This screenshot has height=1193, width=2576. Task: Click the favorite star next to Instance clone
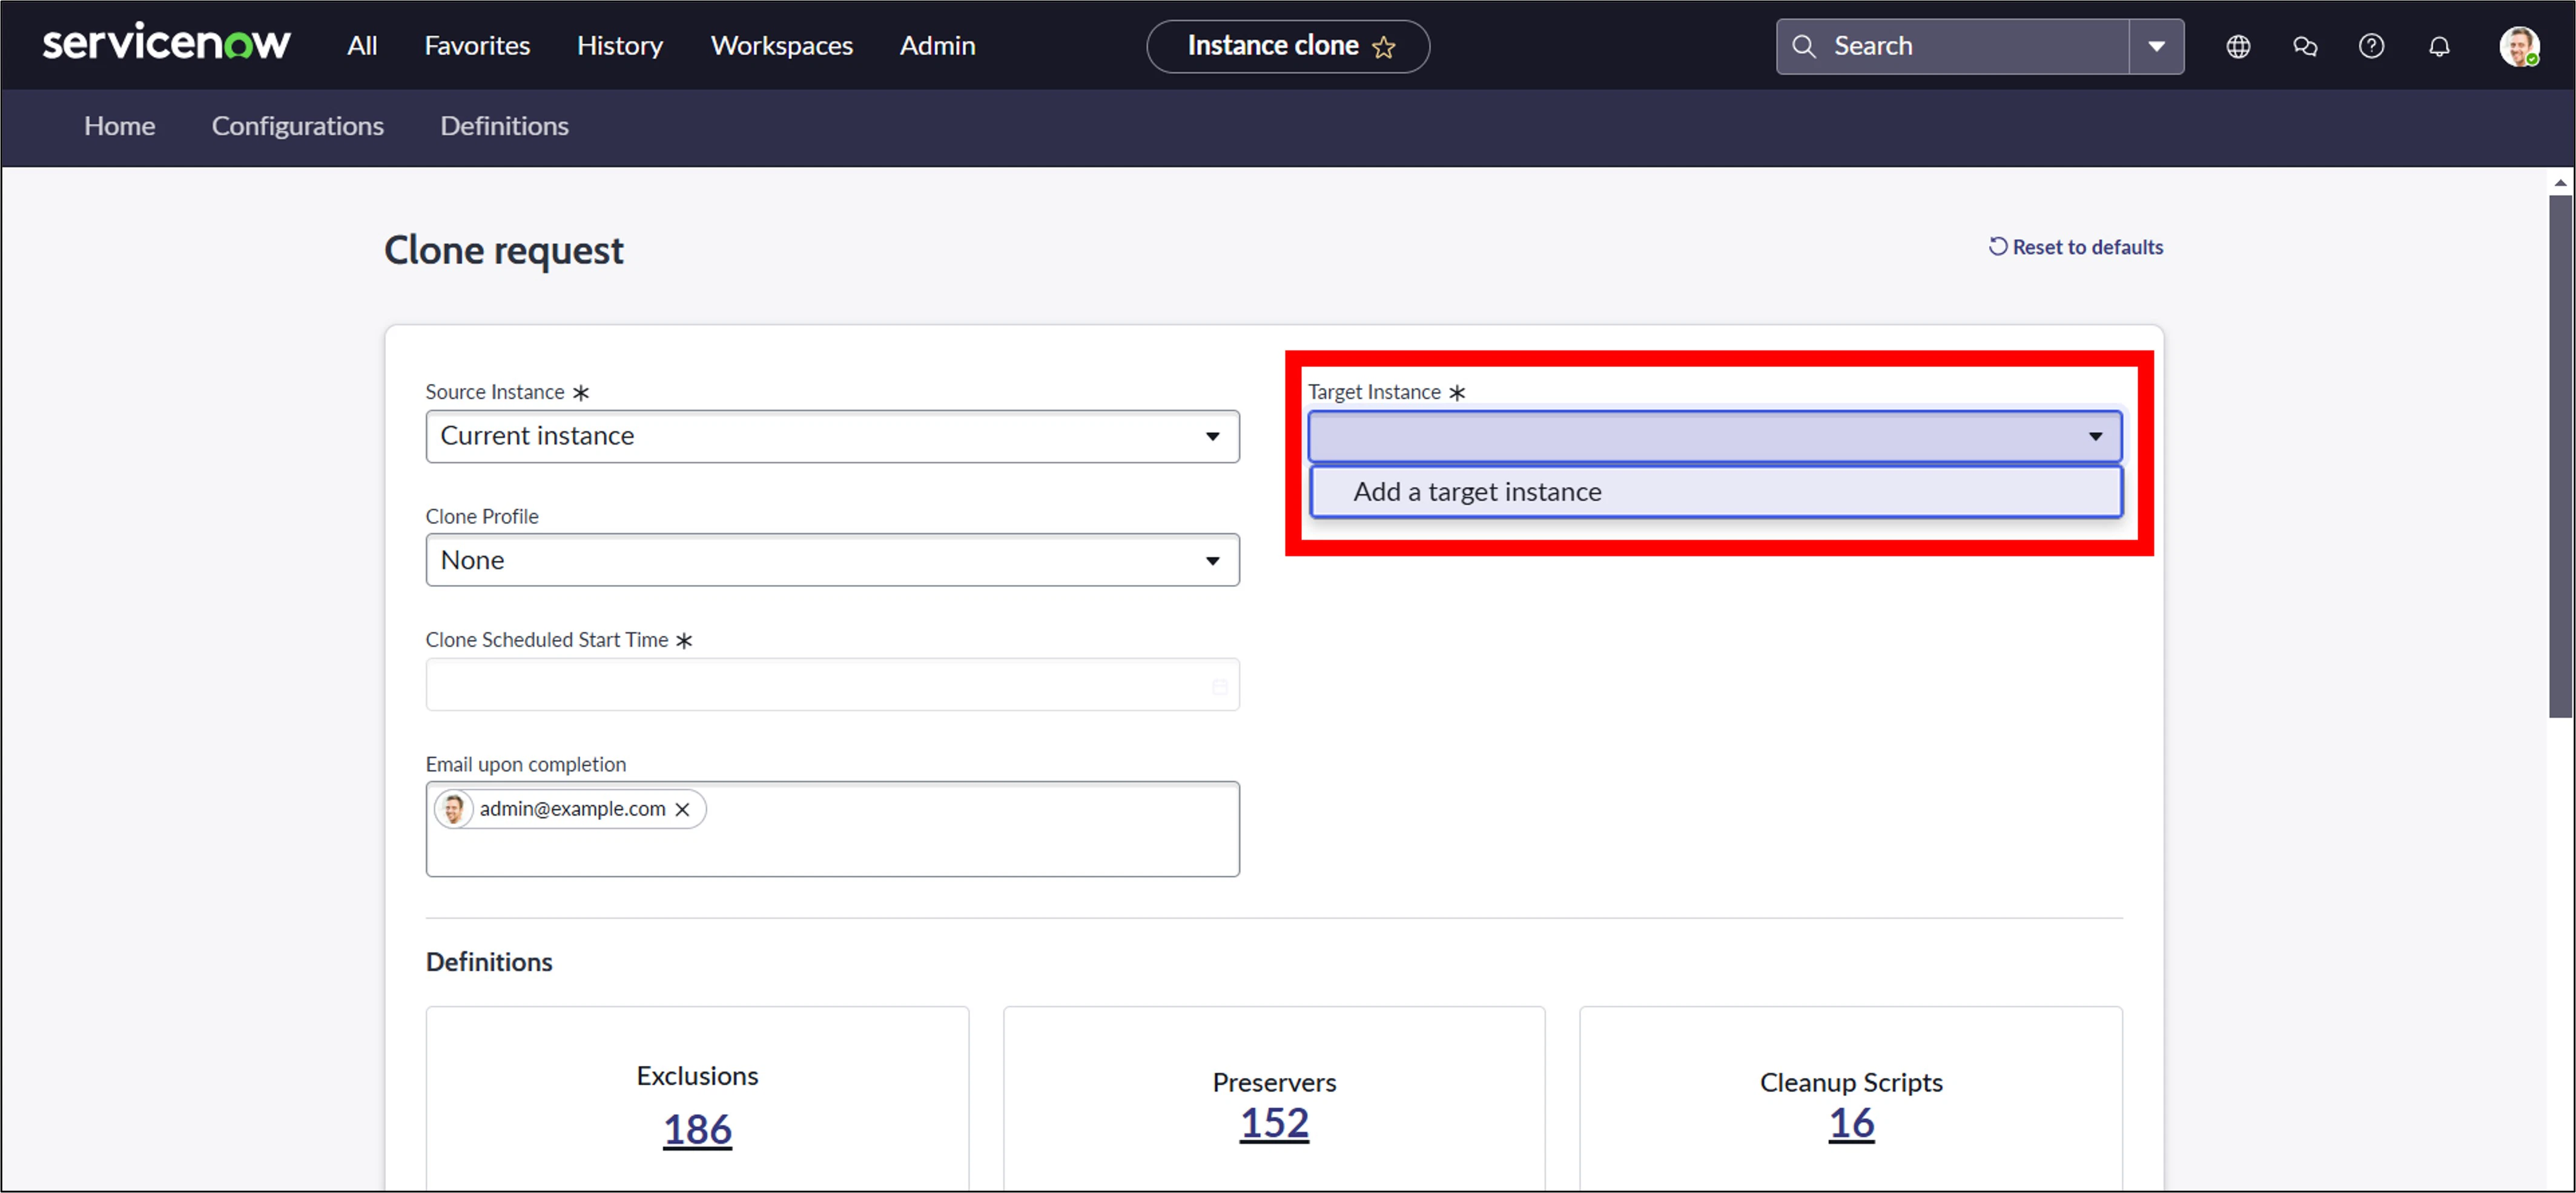[x=1383, y=47]
